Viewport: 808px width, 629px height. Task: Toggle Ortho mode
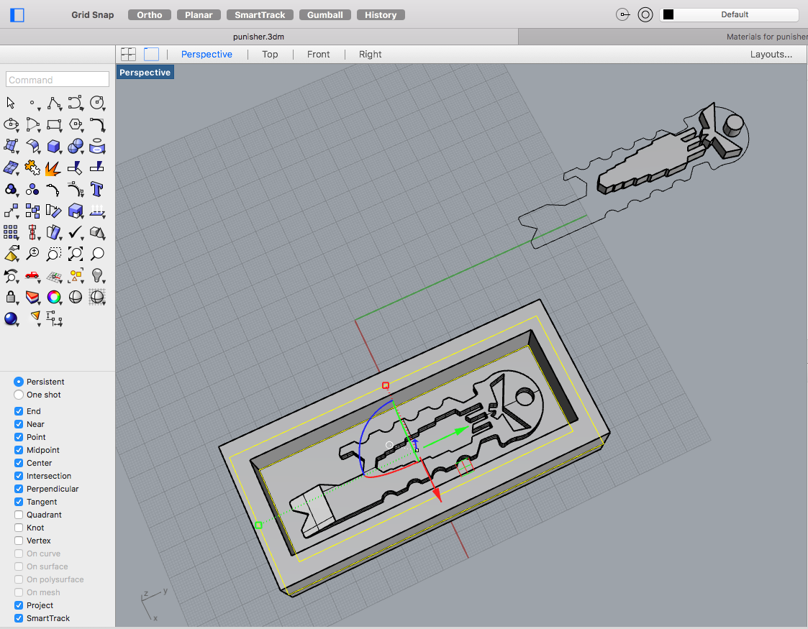pyautogui.click(x=150, y=15)
